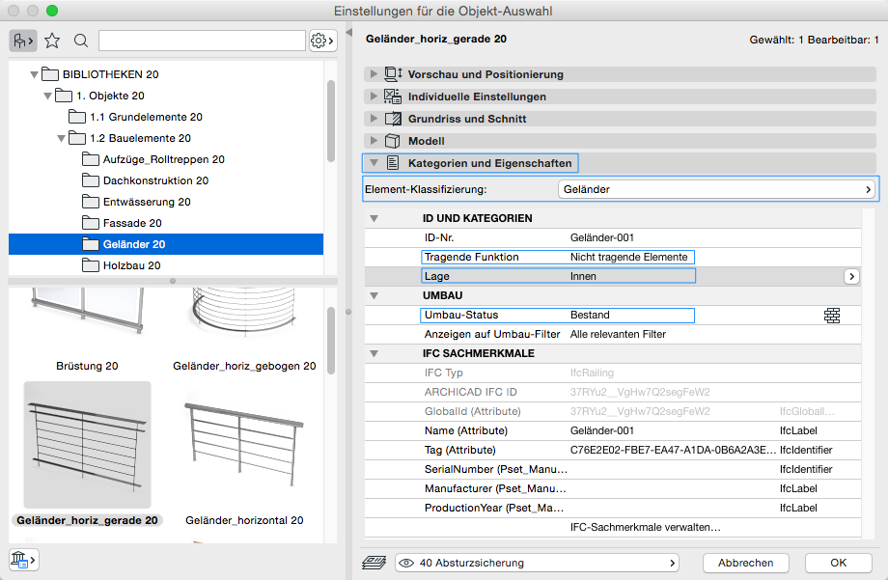Collapse the ID UND KATEGORIEN group
Image resolution: width=888 pixels, height=580 pixels.
[375, 218]
